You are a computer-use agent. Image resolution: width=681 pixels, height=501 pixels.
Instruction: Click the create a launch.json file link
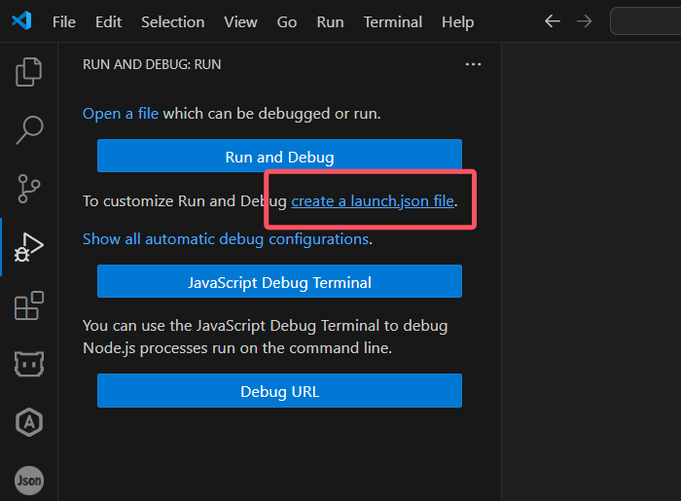[x=373, y=201]
